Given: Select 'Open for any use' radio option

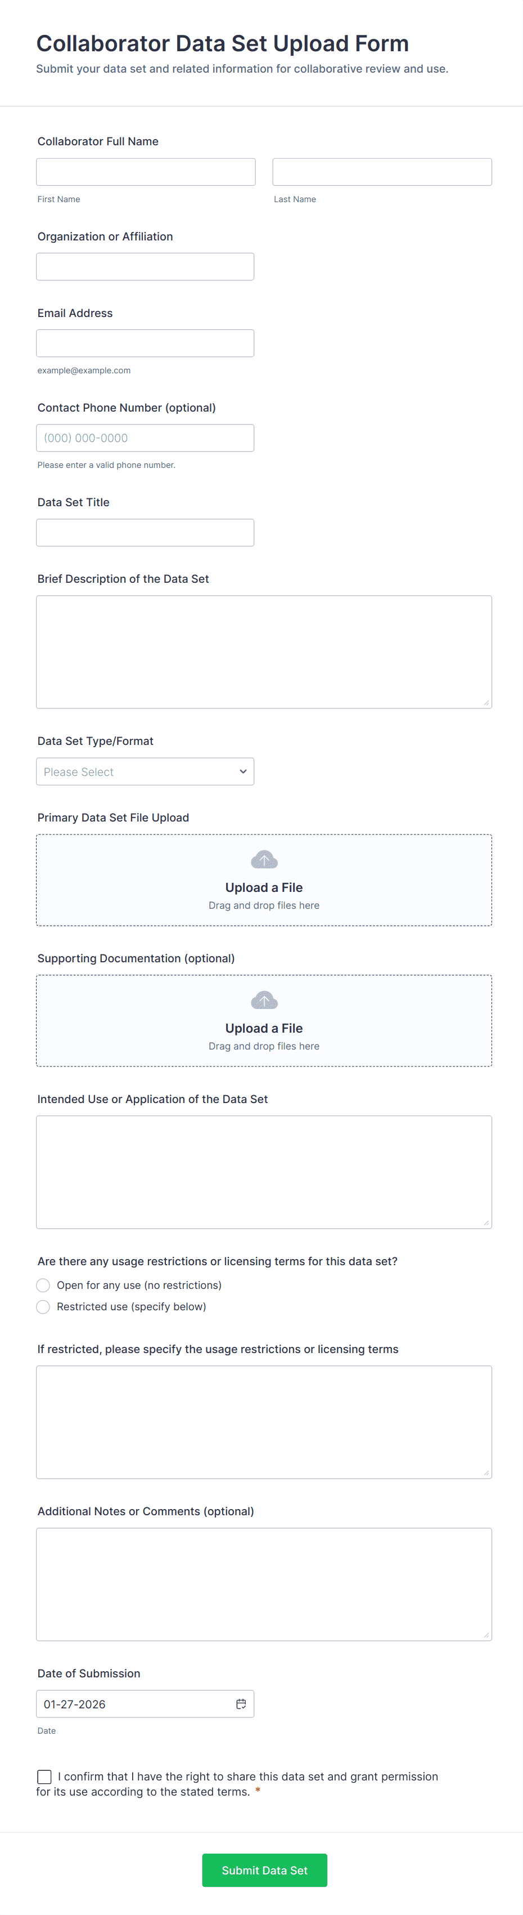Looking at the screenshot, I should coord(43,1285).
